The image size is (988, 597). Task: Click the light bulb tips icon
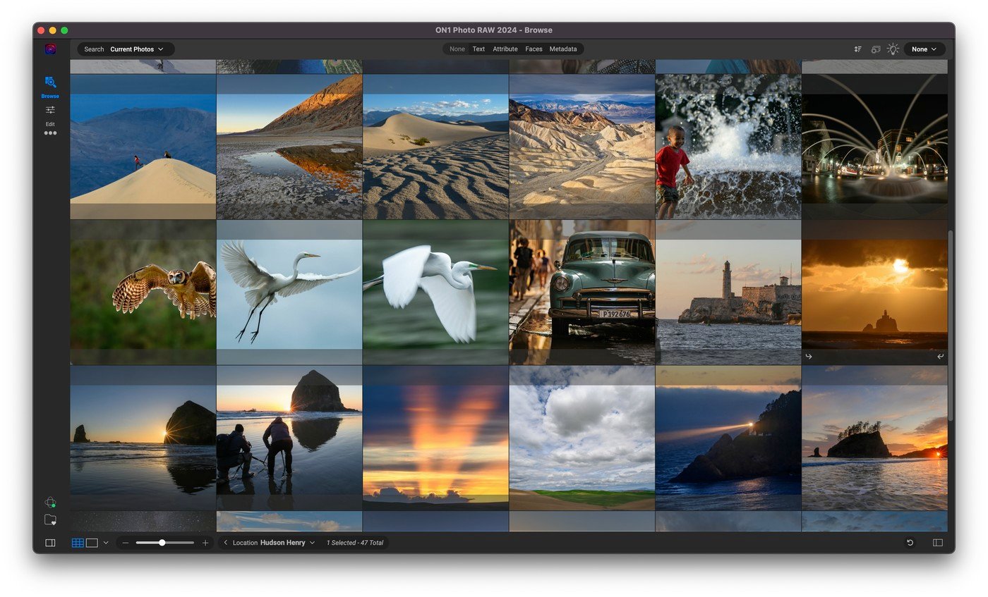893,49
